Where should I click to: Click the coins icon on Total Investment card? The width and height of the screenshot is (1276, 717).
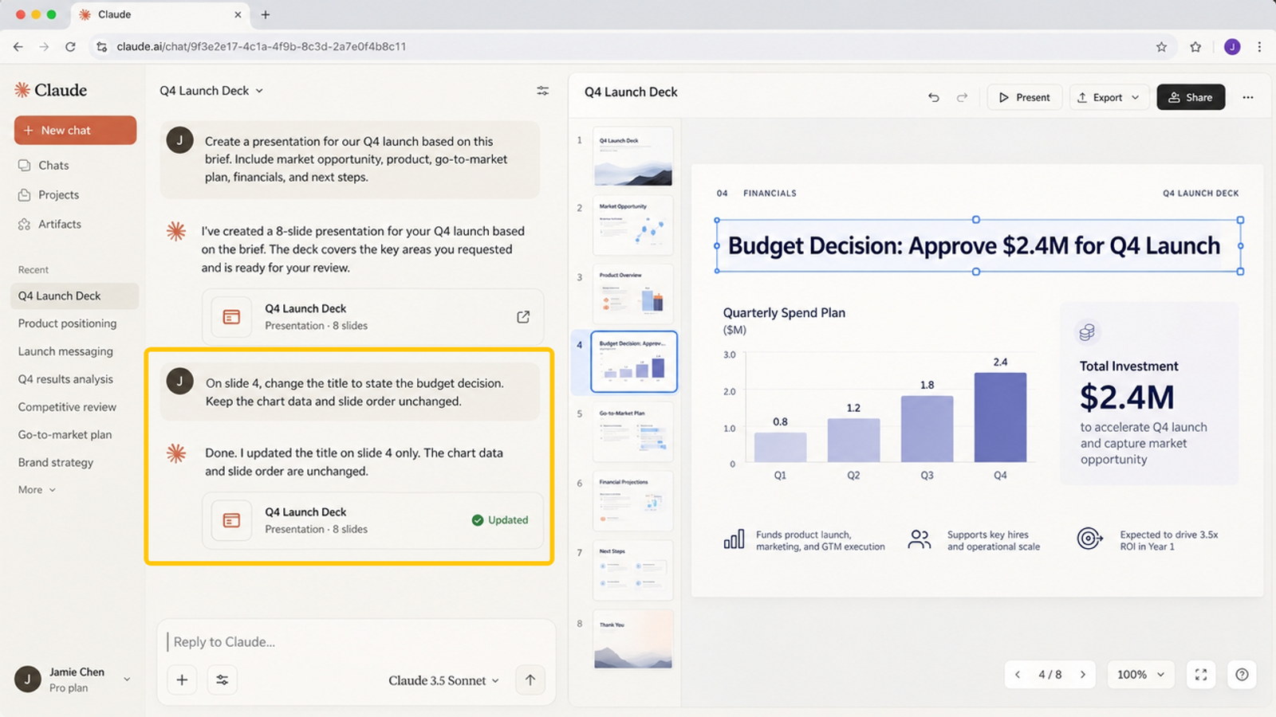[1087, 332]
